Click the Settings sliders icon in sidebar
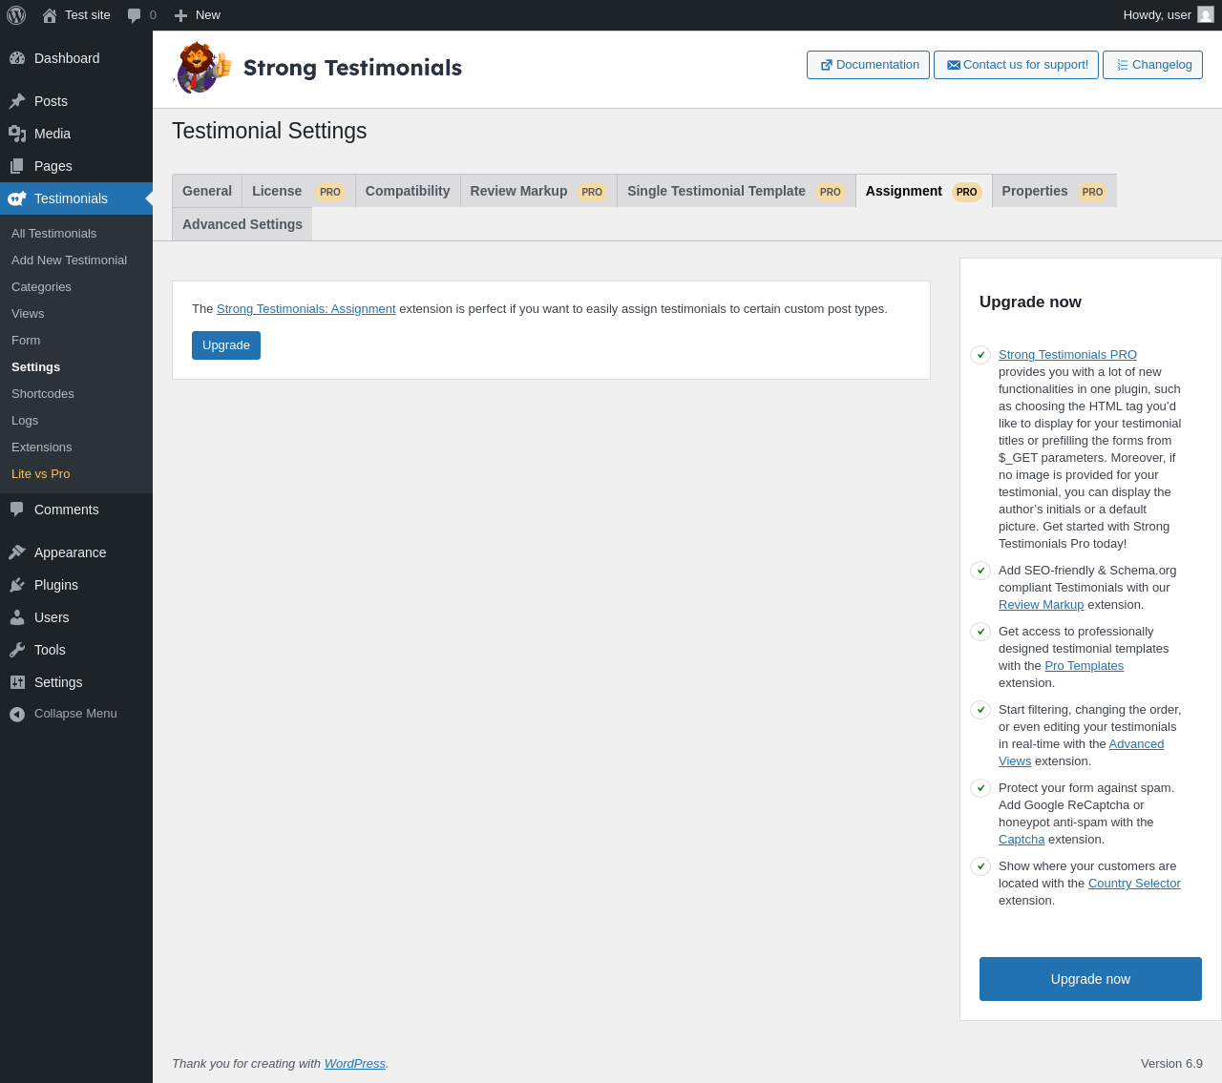 (x=17, y=682)
